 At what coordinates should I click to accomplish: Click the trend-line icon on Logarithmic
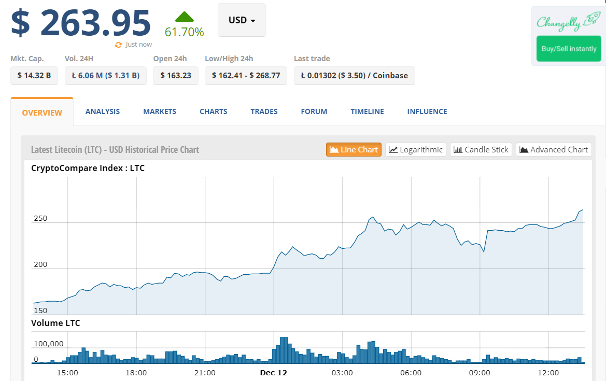[x=393, y=149]
